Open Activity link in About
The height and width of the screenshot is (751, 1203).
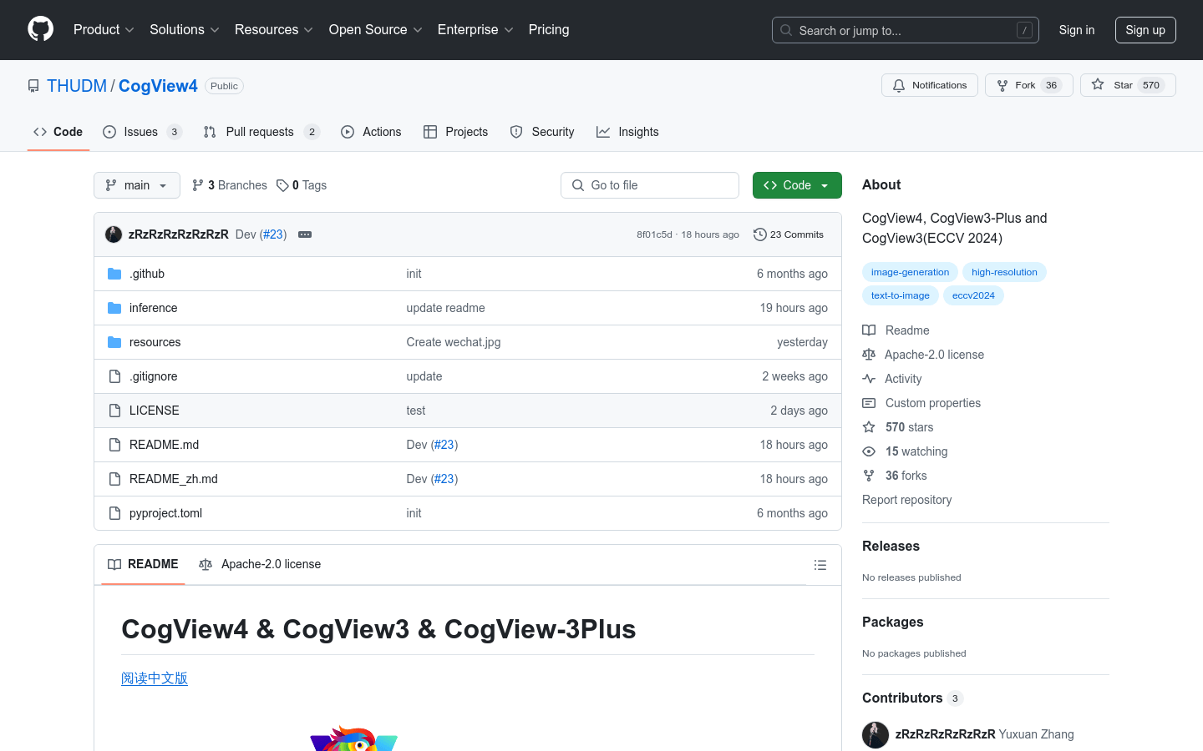(x=892, y=379)
